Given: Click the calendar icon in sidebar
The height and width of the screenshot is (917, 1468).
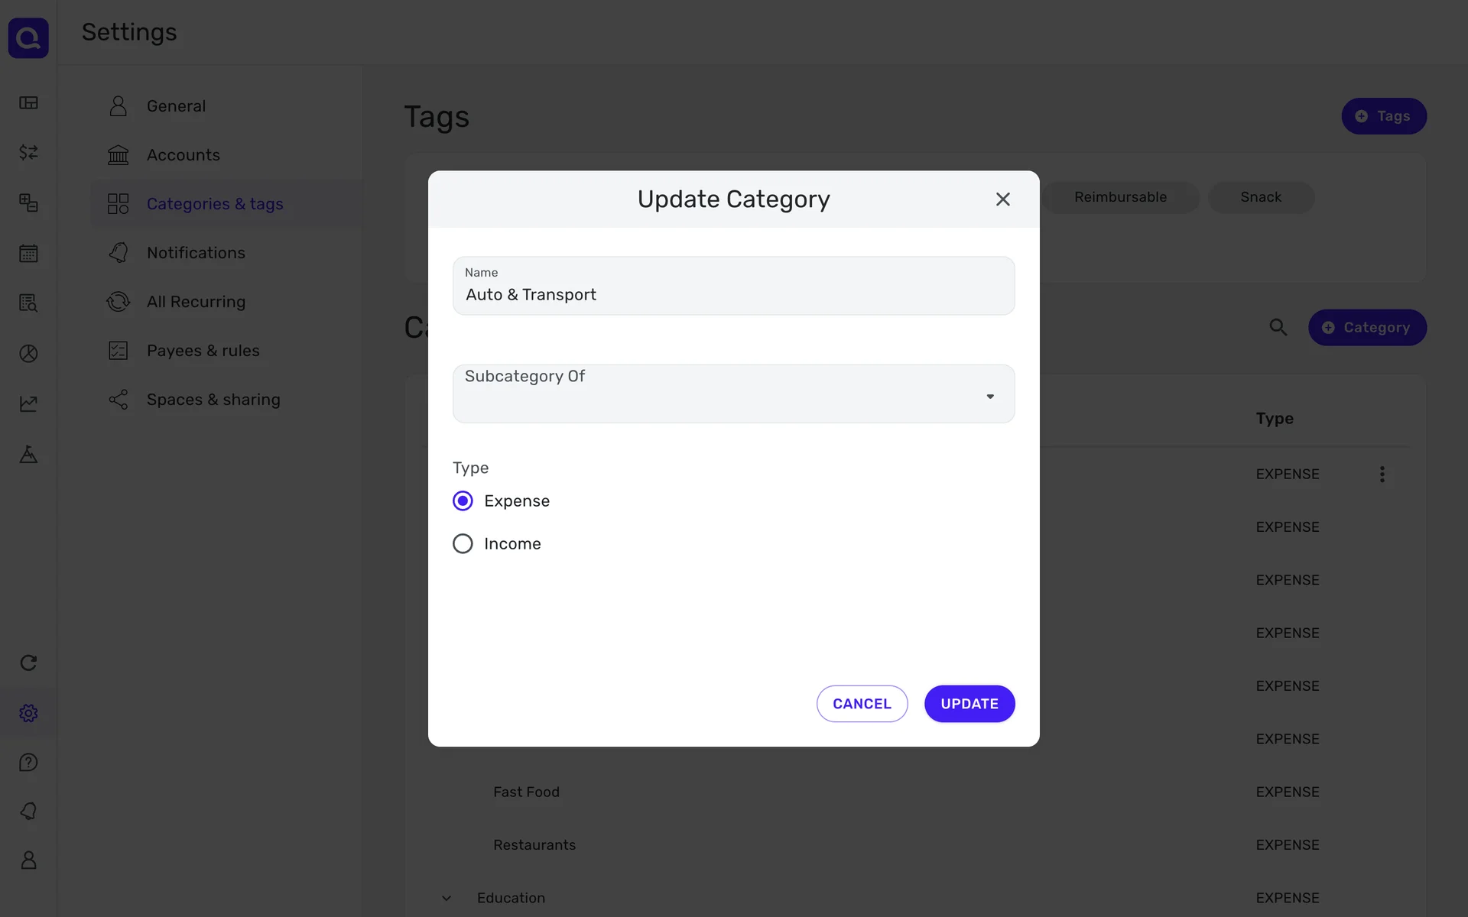Looking at the screenshot, I should [x=28, y=253].
